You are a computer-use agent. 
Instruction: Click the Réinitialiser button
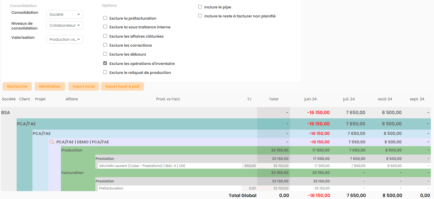point(50,86)
